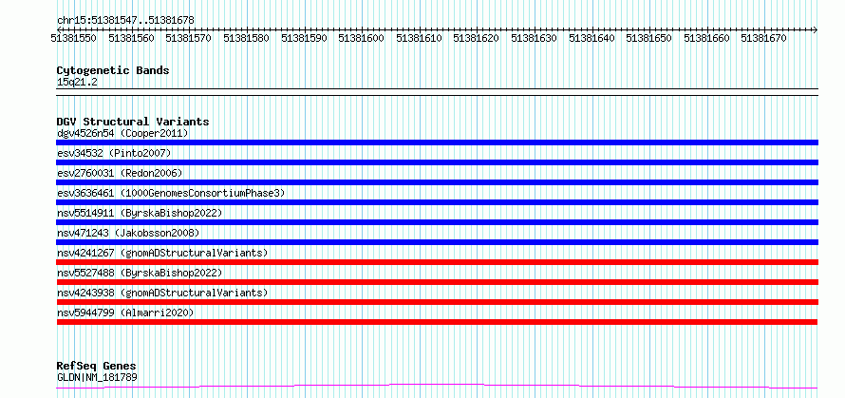Click the 15q21.2 band label
The height and width of the screenshot is (398, 845).
[77, 83]
